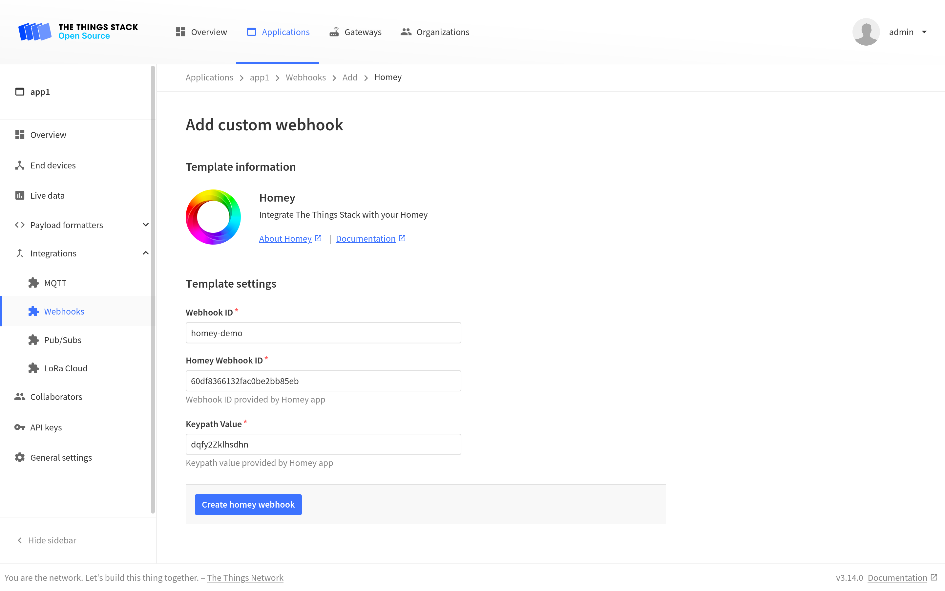
Task: Select the MQTT integration in the sidebar
Action: (x=55, y=283)
